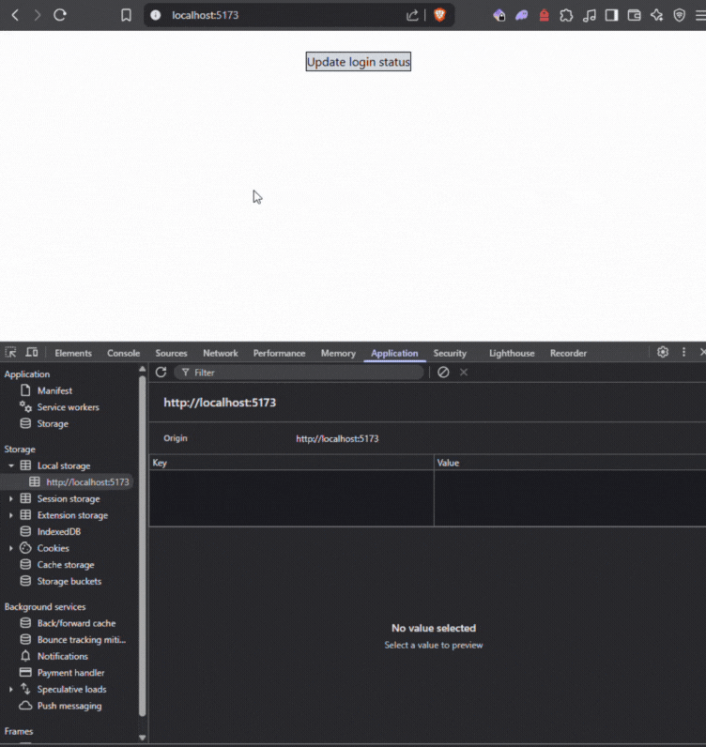706x747 pixels.
Task: Refresh the local storage table
Action: [x=161, y=372]
